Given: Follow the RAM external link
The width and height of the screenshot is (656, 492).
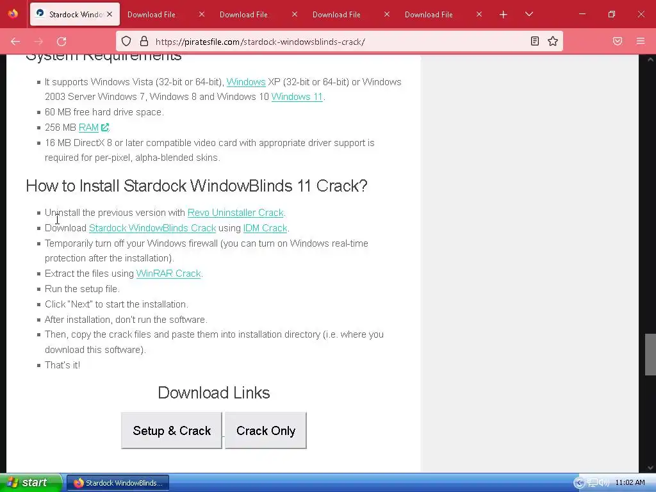Looking at the screenshot, I should pyautogui.click(x=94, y=127).
